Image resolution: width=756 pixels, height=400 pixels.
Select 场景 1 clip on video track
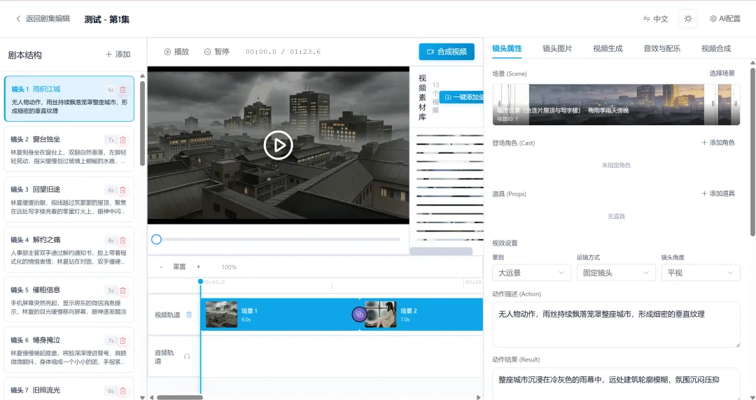coord(279,315)
